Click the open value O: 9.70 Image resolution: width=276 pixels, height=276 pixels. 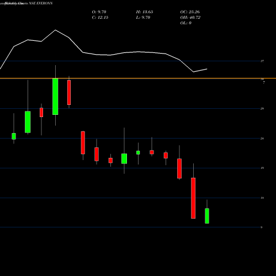pyautogui.click(x=99, y=12)
